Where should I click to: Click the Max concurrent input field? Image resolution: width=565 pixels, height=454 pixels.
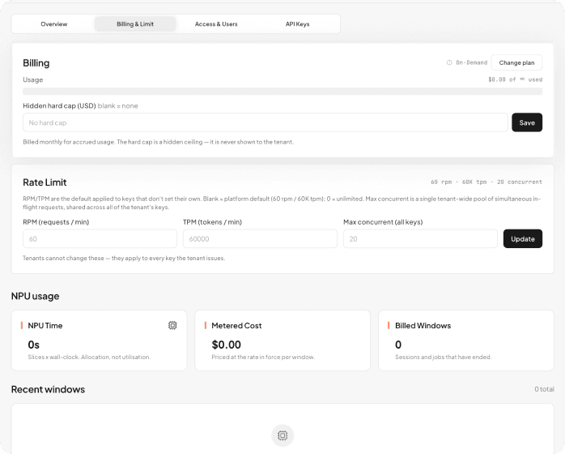tap(420, 239)
